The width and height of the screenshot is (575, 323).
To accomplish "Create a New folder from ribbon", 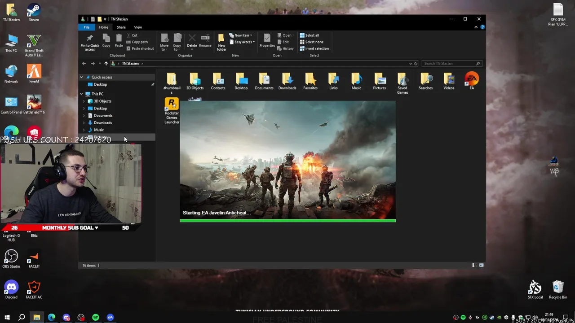I will coord(221,42).
